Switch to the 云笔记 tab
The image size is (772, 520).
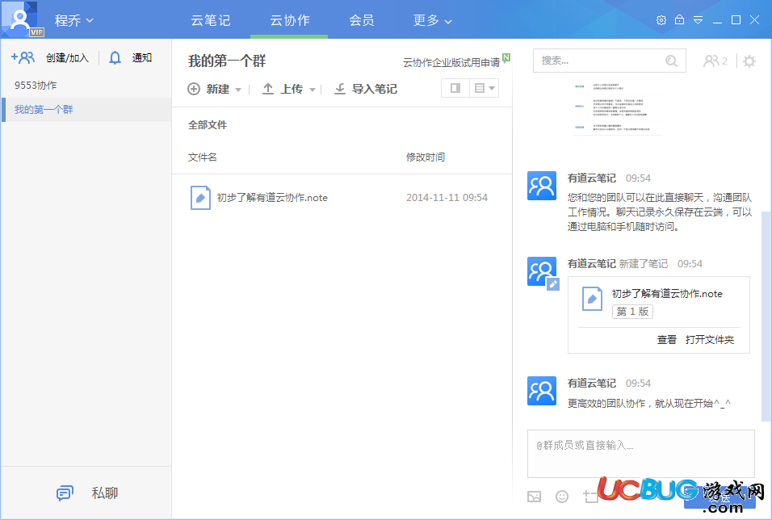tap(211, 20)
